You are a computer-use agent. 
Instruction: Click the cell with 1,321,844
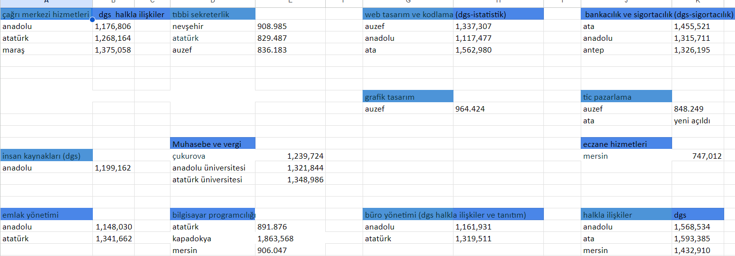(x=290, y=168)
